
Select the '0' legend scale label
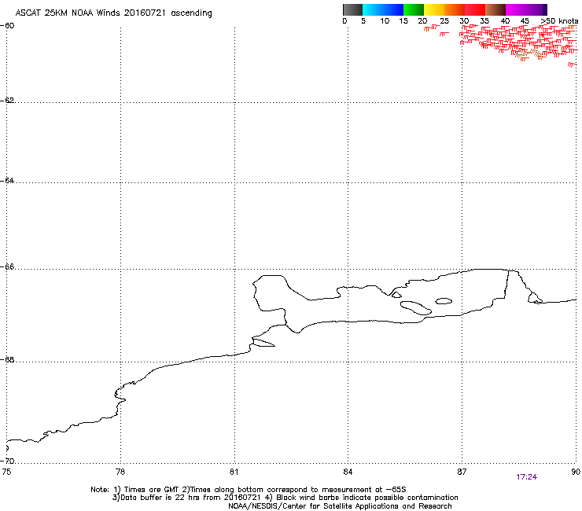click(x=344, y=21)
